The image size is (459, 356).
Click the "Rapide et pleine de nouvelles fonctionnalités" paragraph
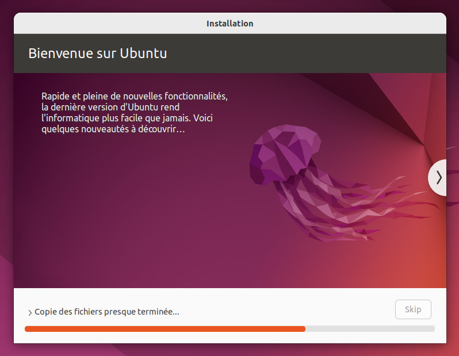pyautogui.click(x=135, y=112)
